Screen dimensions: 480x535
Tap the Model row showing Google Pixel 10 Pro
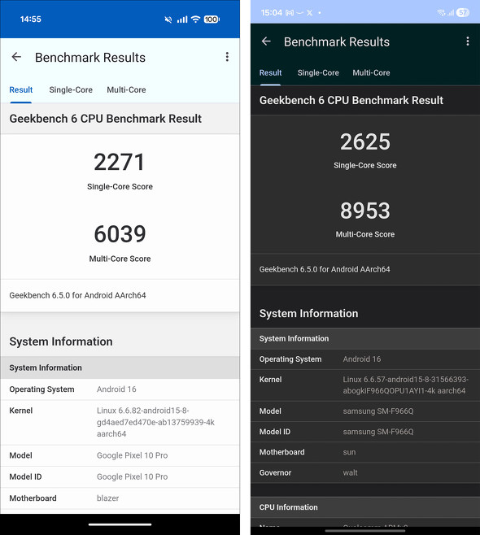(120, 455)
